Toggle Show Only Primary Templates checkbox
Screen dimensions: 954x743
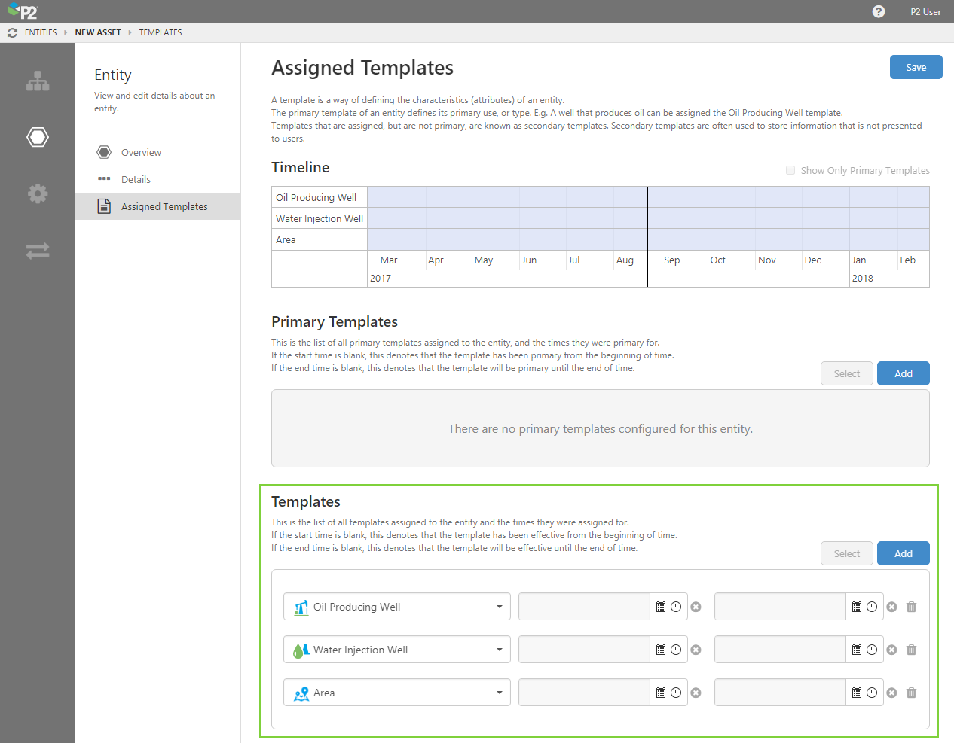[x=790, y=170]
